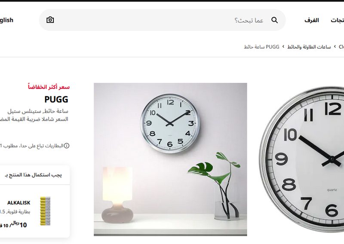Image resolution: width=344 pixels, height=244 pixels.
Task: Open the الغرف menu item
Action: coord(311,20)
